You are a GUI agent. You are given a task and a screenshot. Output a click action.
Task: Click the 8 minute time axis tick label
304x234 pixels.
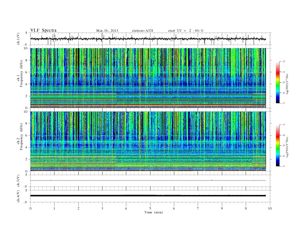click(x=222, y=208)
